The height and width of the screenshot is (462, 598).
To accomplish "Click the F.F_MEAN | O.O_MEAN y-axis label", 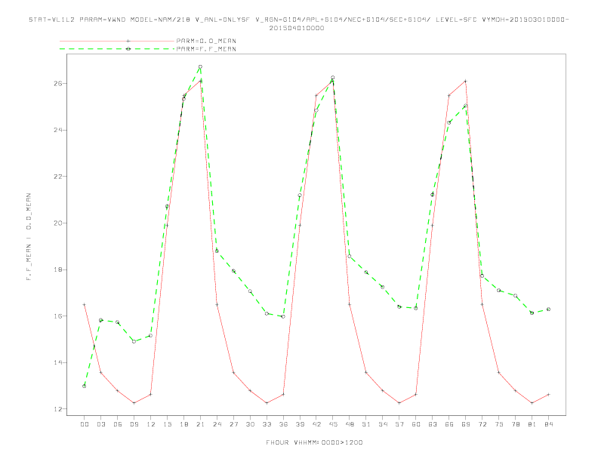I will 29,237.
